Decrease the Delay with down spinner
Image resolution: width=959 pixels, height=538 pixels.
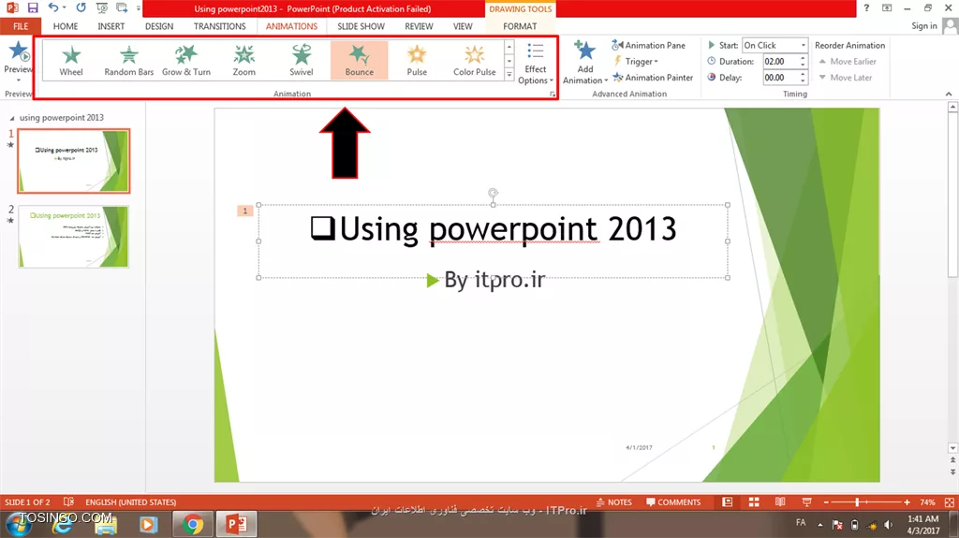click(803, 80)
